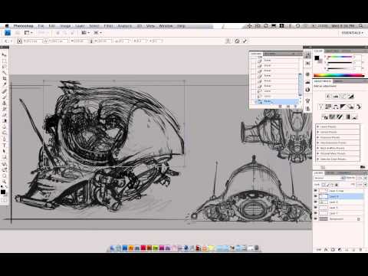Open the Screen Mode dropdown
The height and width of the screenshot is (276, 368).
(x=97, y=33)
